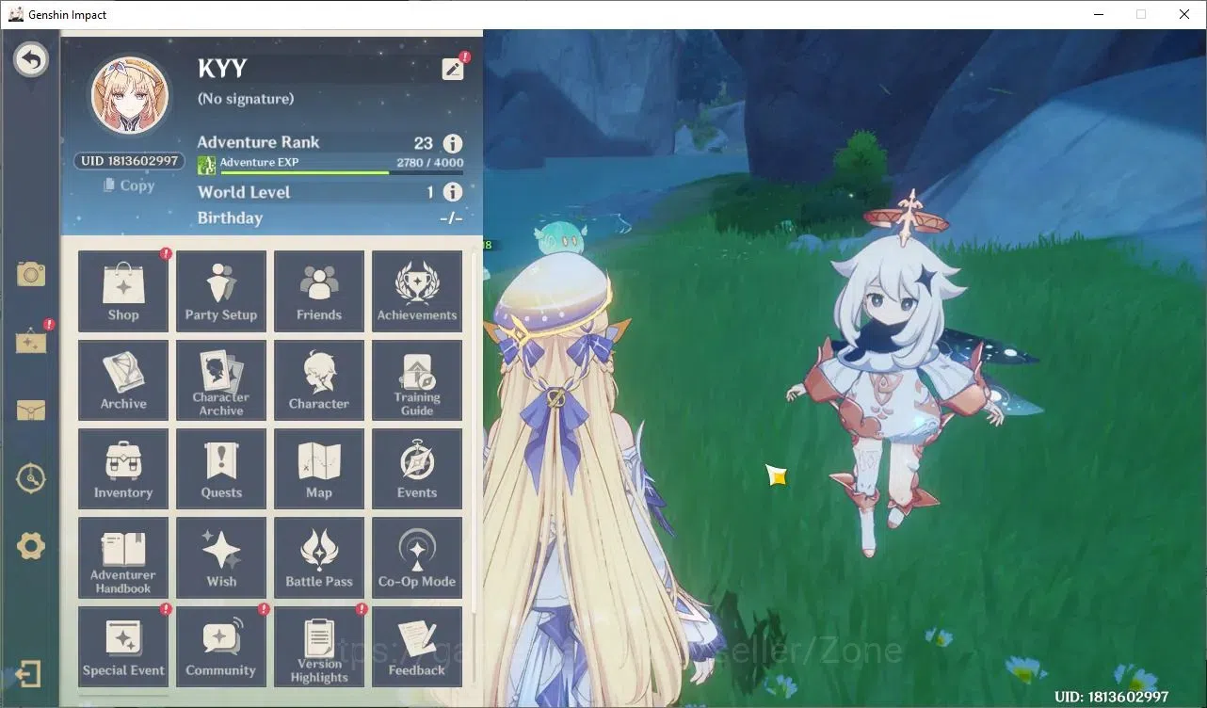The height and width of the screenshot is (708, 1207).
Task: Open Special Event
Action: (x=123, y=646)
